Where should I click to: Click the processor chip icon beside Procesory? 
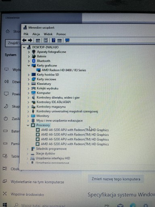(x=33, y=125)
